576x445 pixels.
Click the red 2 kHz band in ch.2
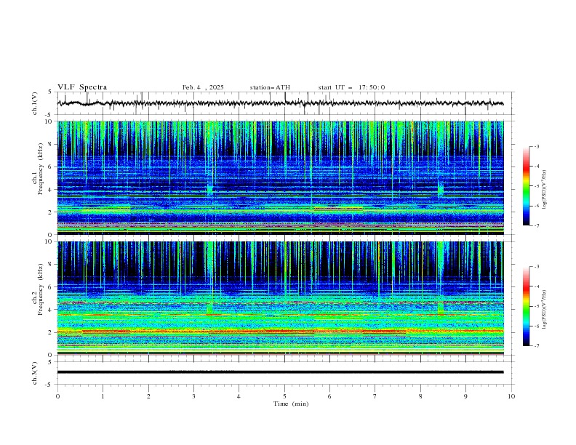click(x=280, y=332)
